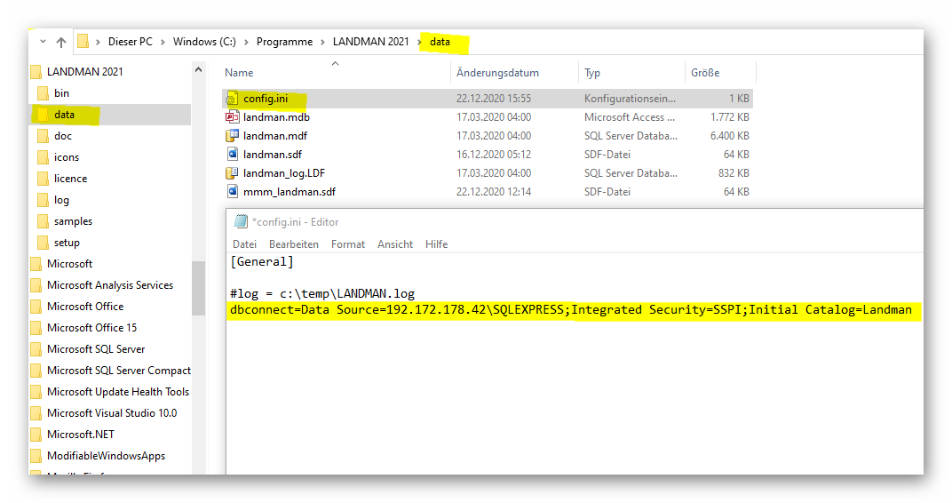The image size is (952, 503).
Task: Click the up-arrow navigation button
Action: point(60,42)
